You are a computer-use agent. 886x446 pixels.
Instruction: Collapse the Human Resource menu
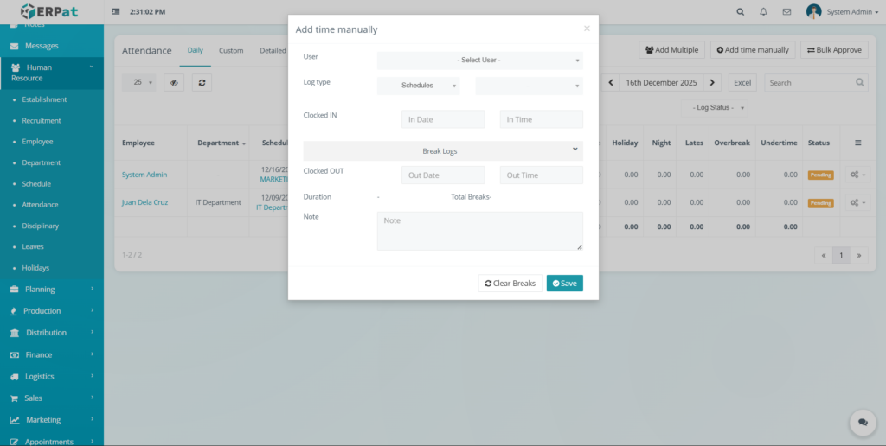51,73
